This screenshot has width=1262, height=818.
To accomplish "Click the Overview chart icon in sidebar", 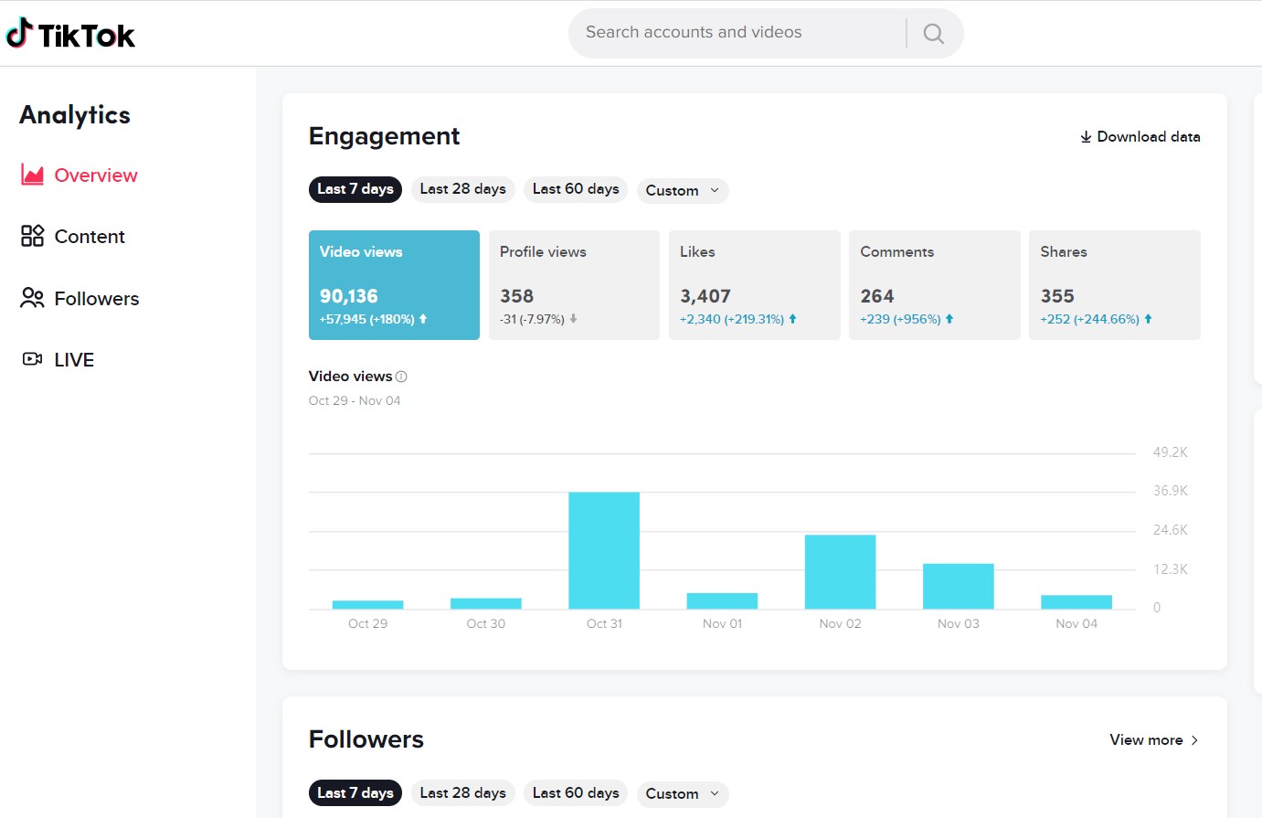I will tap(33, 175).
